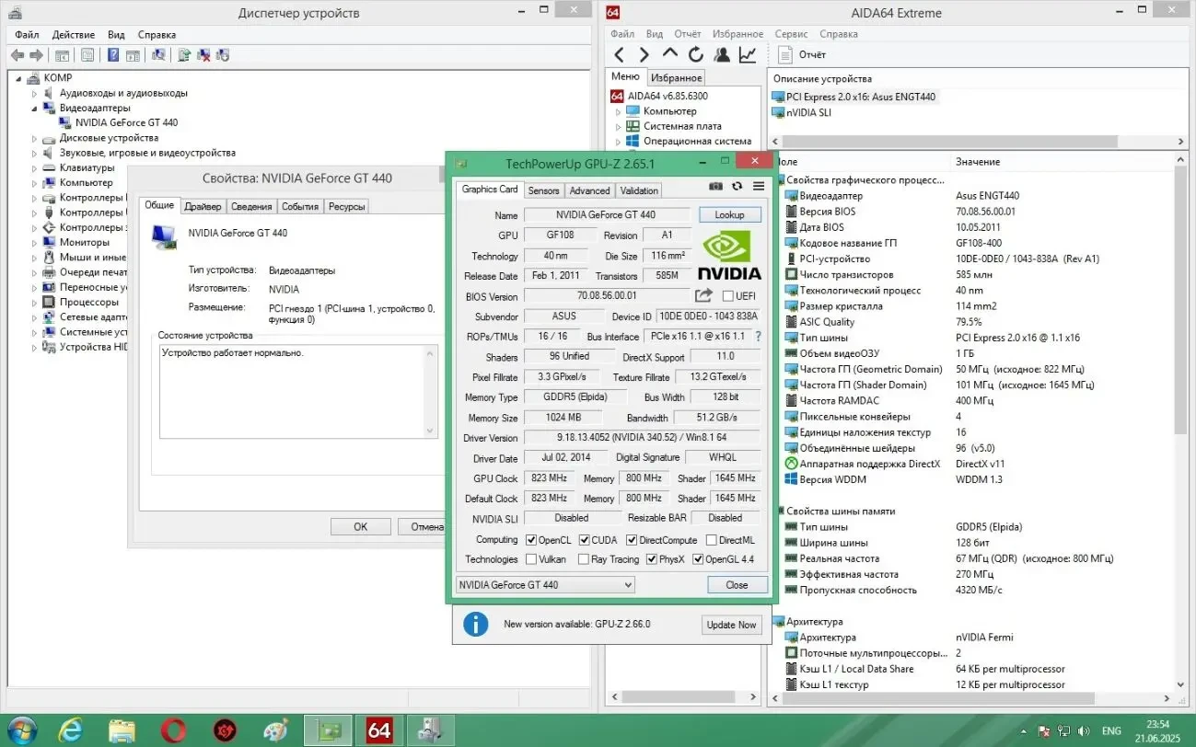Open the NVIDIA GeForce GT 440 GPU dropdown
The image size is (1196, 747).
[545, 585]
